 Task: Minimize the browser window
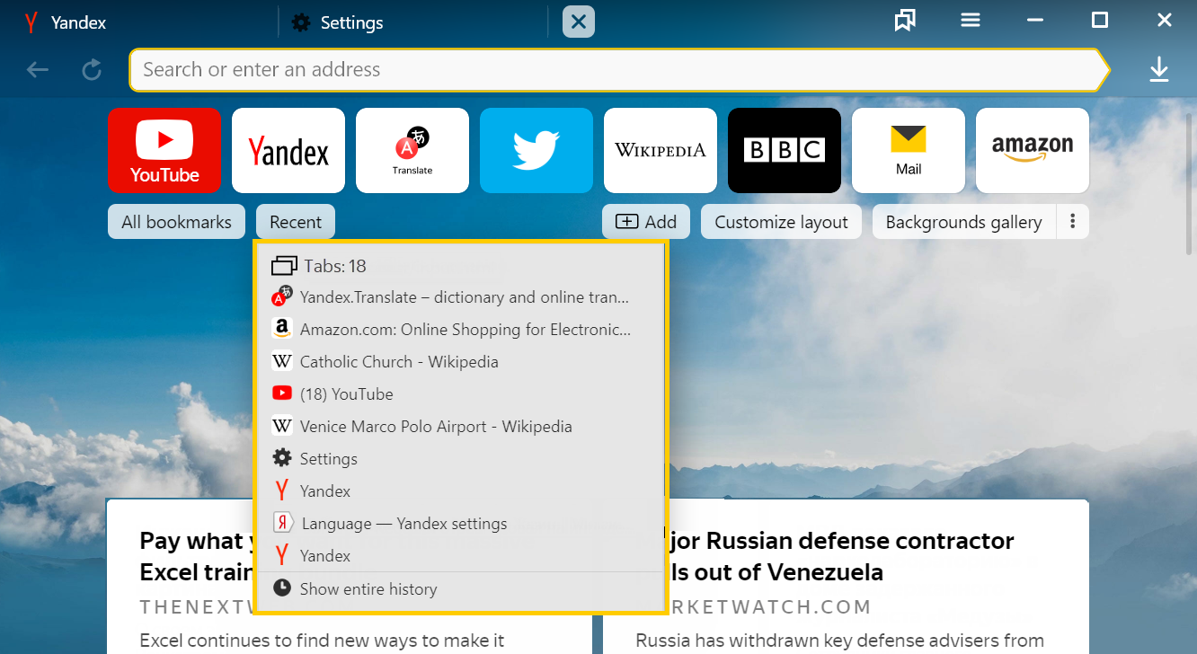(1034, 21)
